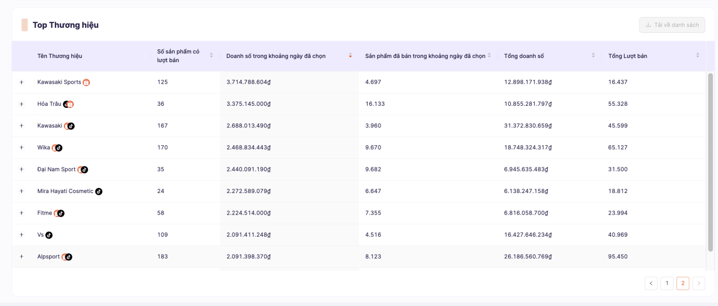718x306 pixels.
Task: Click the TikTok icon beside Đại Nam Sport
Action: 85,169
